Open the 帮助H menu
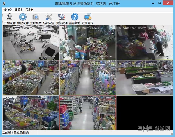The image size is (175, 137). tap(29, 10)
